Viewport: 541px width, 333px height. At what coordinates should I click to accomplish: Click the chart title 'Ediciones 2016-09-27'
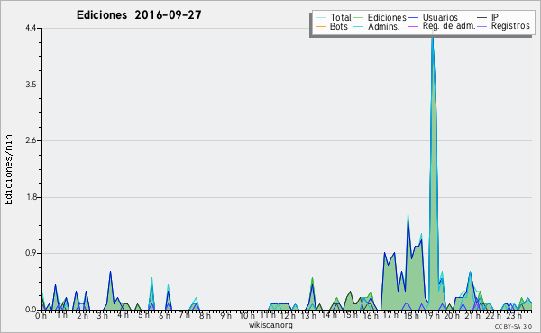coord(139,15)
